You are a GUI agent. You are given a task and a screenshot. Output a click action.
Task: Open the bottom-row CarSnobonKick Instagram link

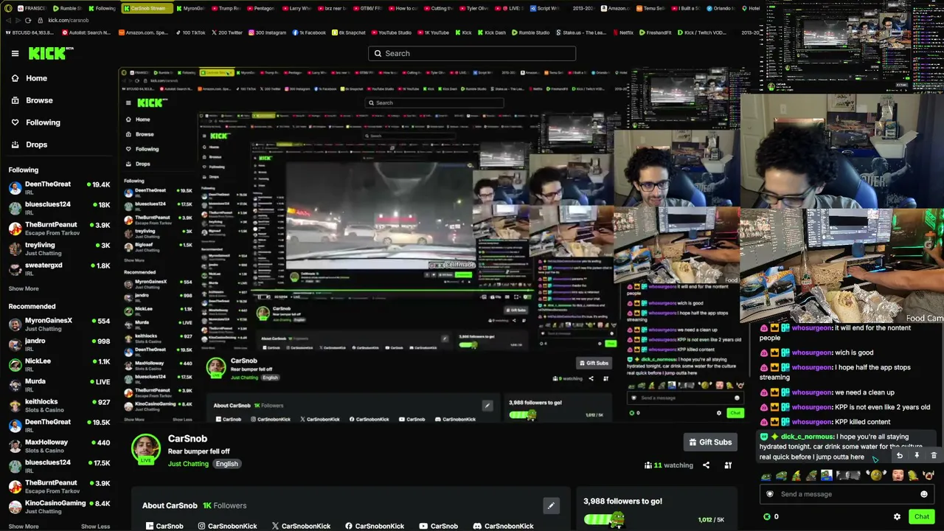coord(227,526)
